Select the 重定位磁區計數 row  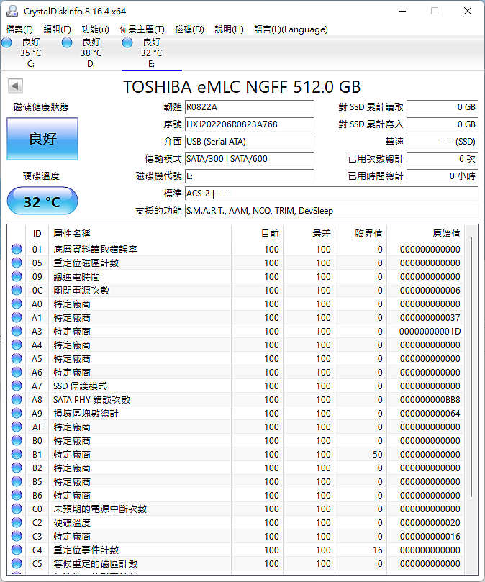tap(237, 263)
